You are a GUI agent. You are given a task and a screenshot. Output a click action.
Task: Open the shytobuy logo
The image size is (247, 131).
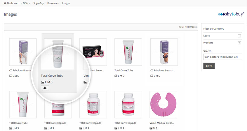click(x=231, y=14)
